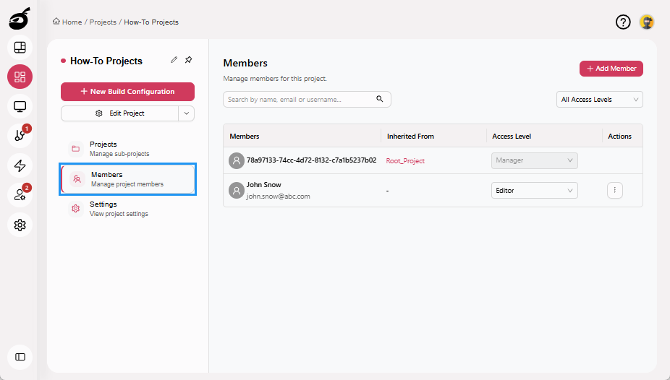Click the Access Level column header

[512, 136]
